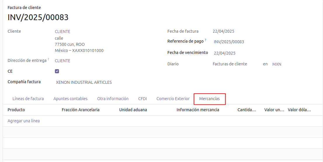Click the help icon beside Dirección de entrega

(x=48, y=59)
